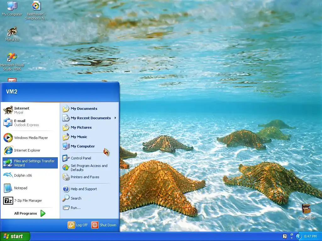Launch Internet Explorer from Start menu
The height and width of the screenshot is (241, 322).
30,150
